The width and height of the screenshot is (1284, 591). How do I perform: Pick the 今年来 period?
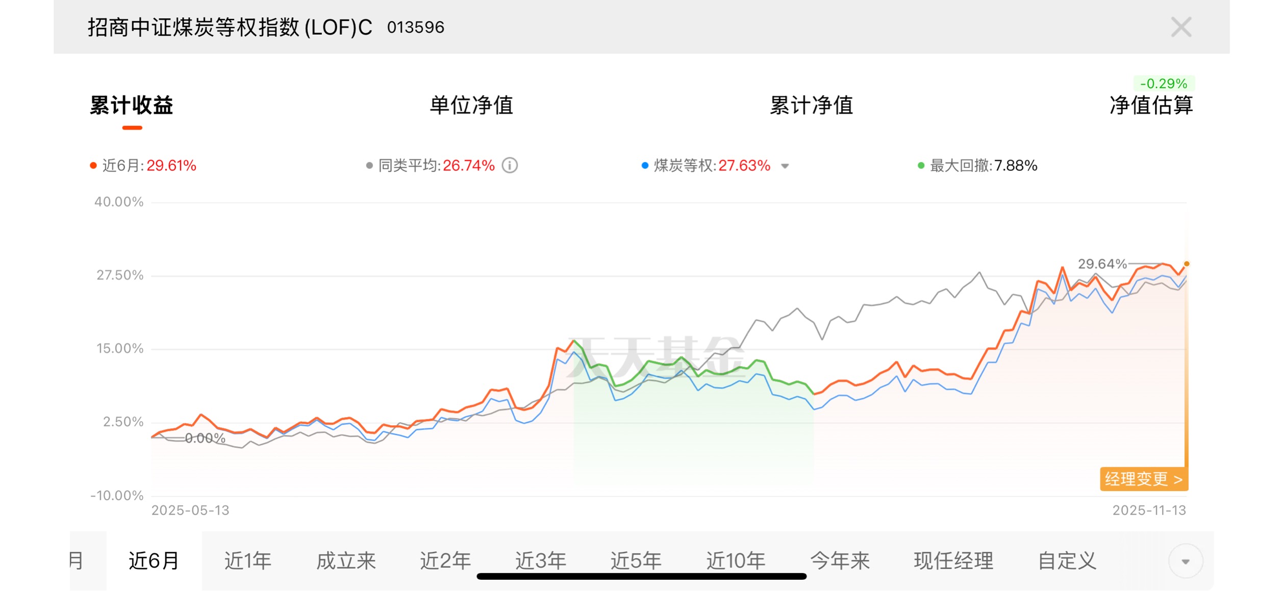(x=840, y=561)
